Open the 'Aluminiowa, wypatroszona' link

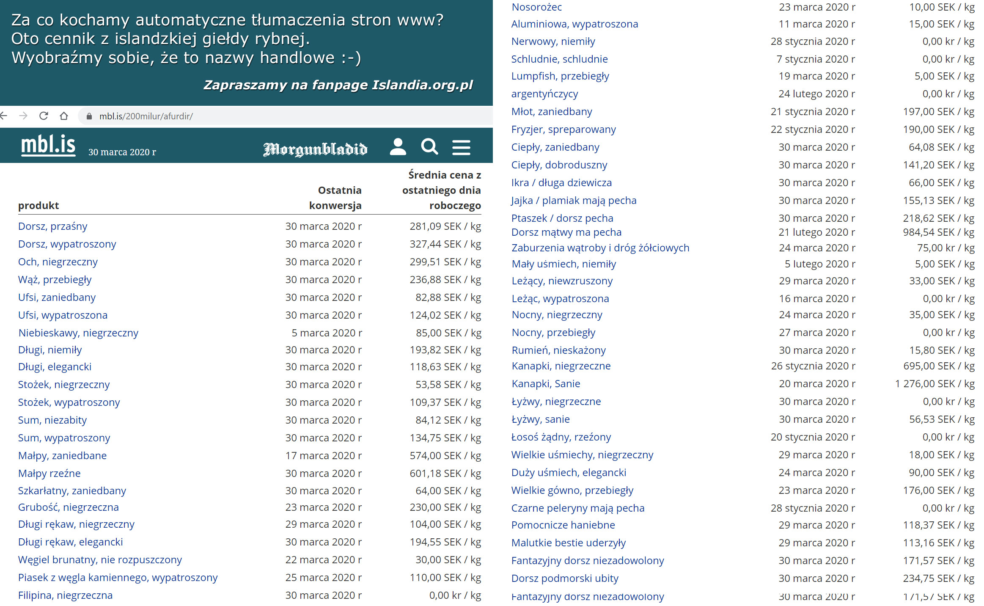point(574,24)
